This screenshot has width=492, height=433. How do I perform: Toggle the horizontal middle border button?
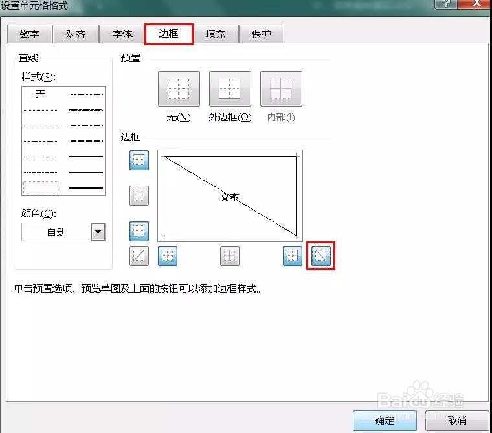139,196
